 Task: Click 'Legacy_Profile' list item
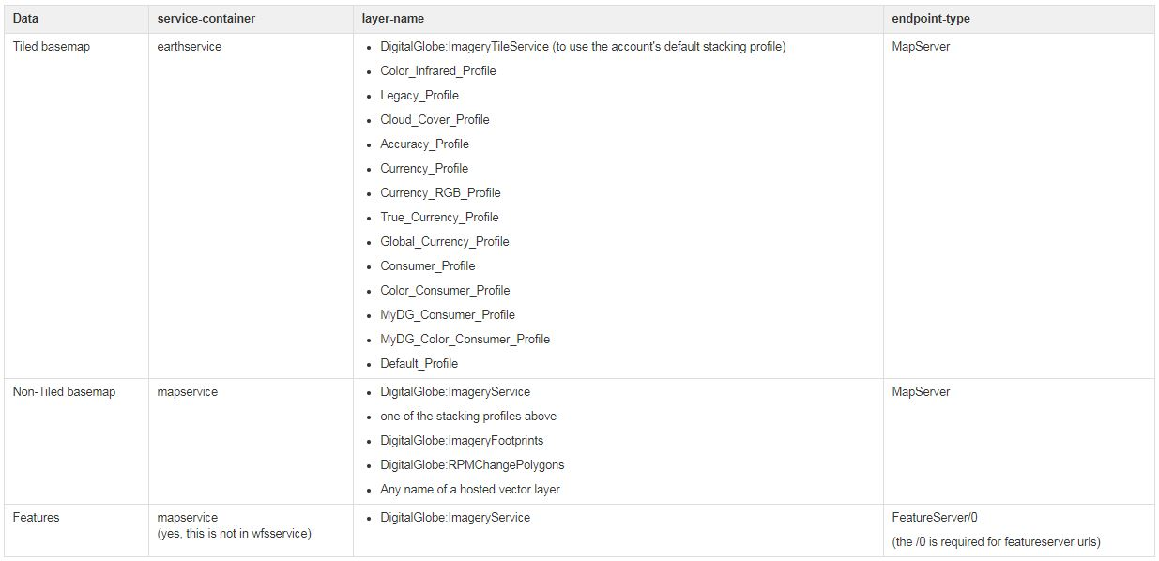coord(419,96)
